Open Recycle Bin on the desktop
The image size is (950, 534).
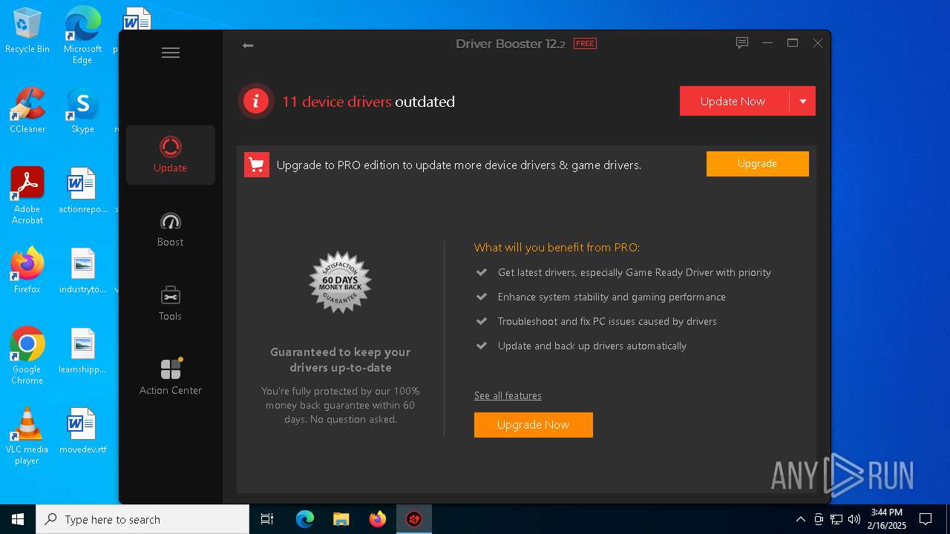27,30
